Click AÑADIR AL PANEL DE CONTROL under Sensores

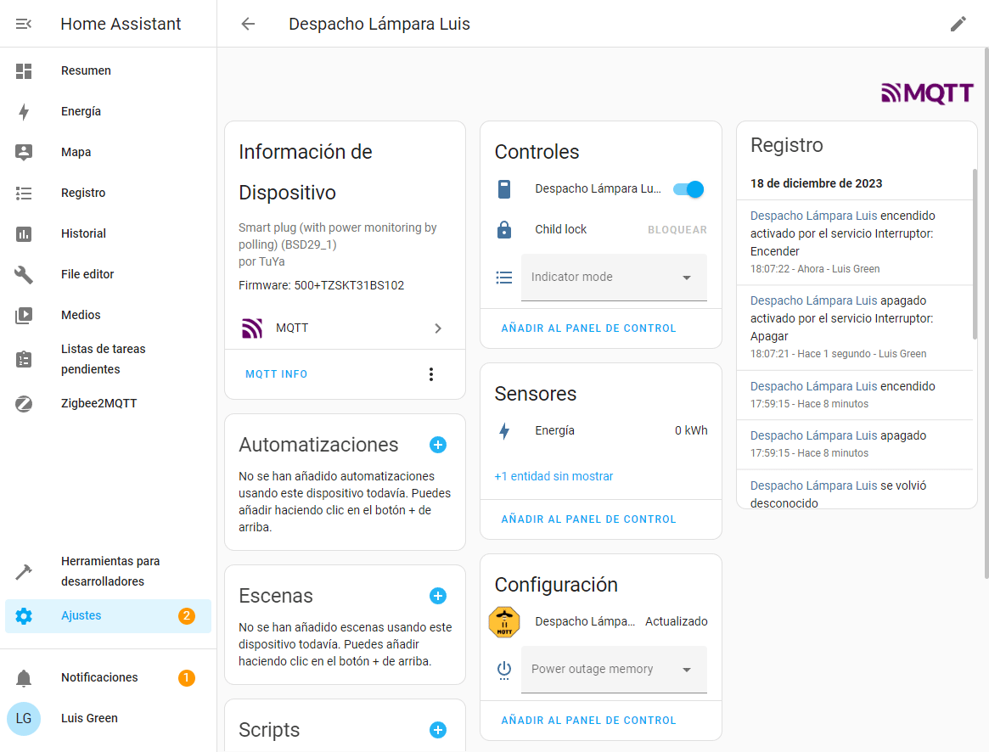(588, 519)
